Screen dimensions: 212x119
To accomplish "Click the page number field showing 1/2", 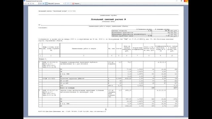I will coord(35,4).
